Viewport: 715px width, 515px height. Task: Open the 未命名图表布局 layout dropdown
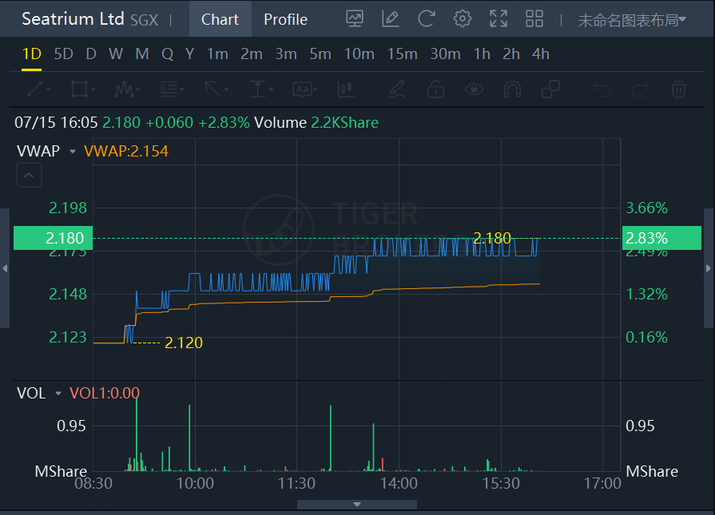[632, 20]
